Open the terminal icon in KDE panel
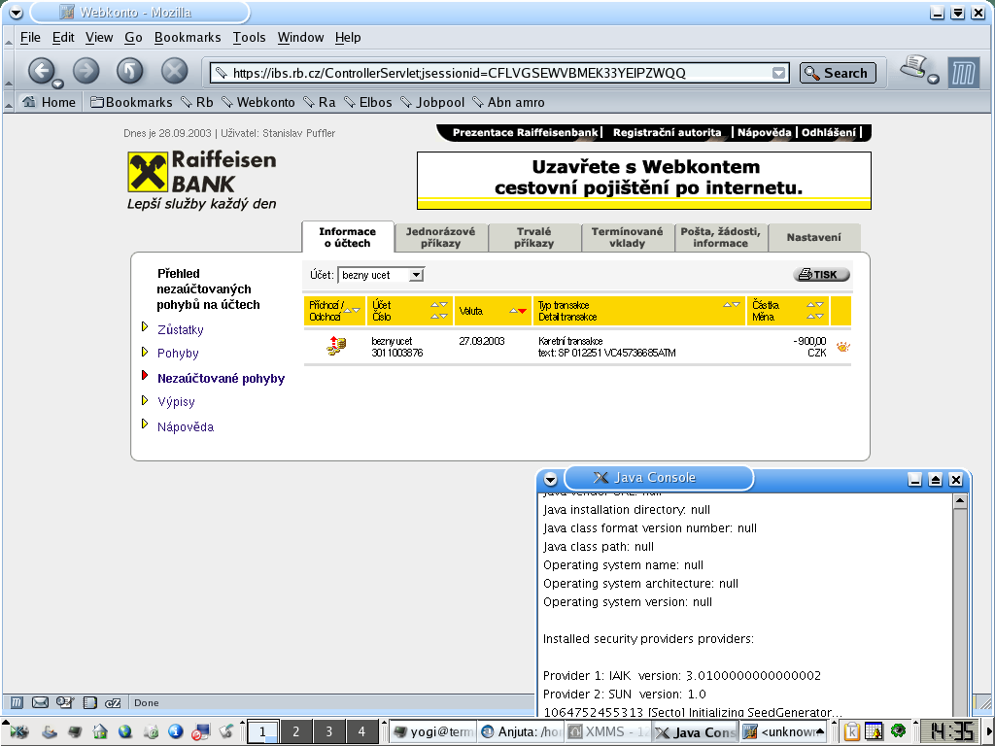 click(x=74, y=731)
